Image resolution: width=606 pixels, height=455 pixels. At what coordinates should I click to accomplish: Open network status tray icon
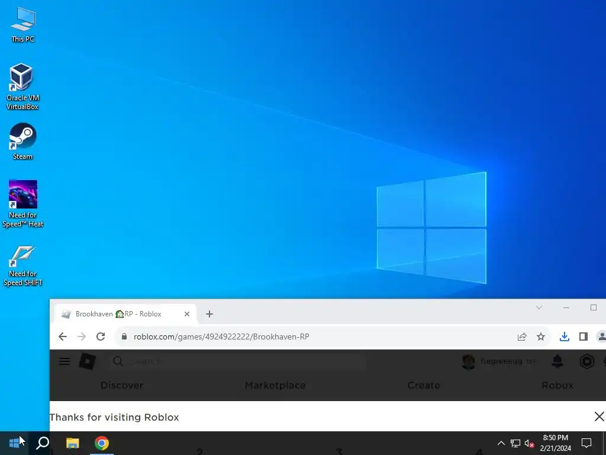point(515,443)
